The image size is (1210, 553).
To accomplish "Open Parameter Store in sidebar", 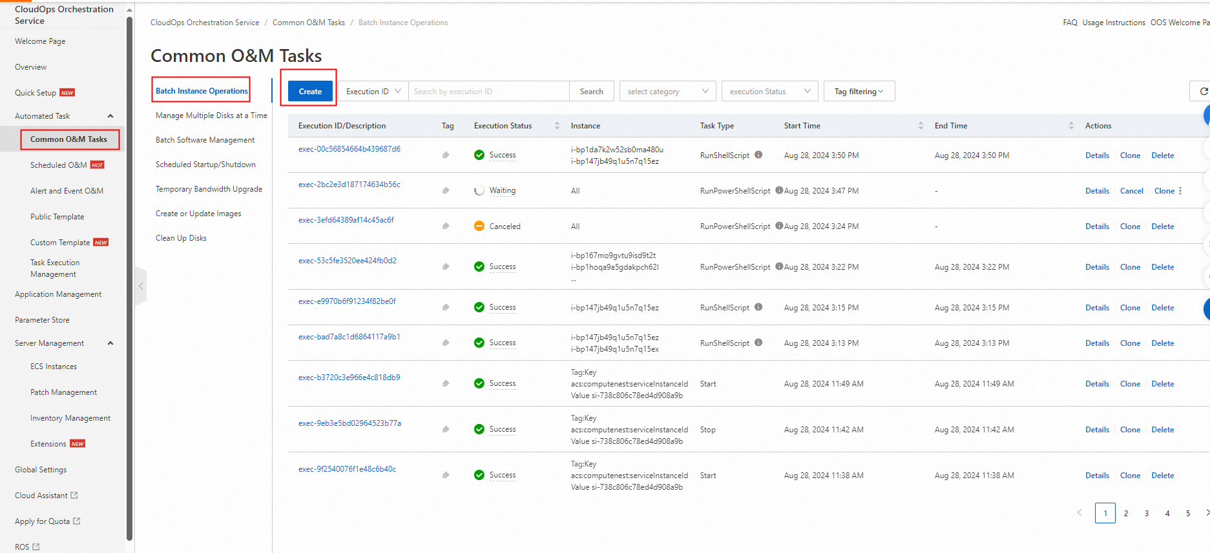I will point(42,320).
